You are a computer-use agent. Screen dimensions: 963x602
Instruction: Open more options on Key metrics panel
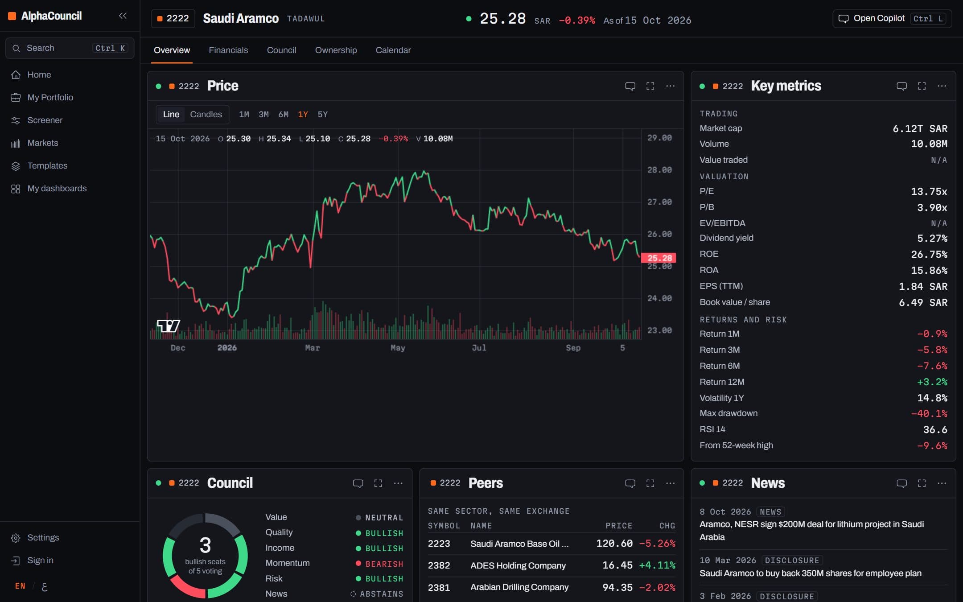pyautogui.click(x=942, y=86)
